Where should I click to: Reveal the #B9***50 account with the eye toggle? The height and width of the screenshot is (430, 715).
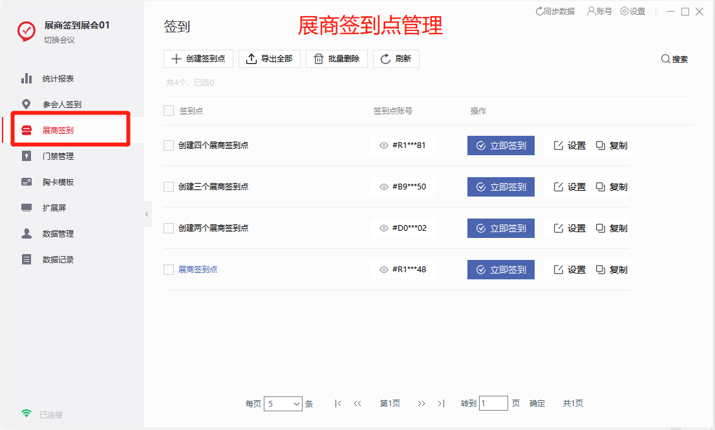[x=383, y=186]
